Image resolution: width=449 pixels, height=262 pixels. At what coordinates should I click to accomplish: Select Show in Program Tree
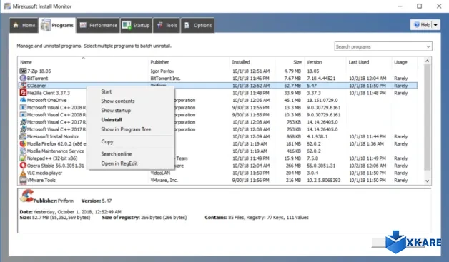pyautogui.click(x=126, y=129)
